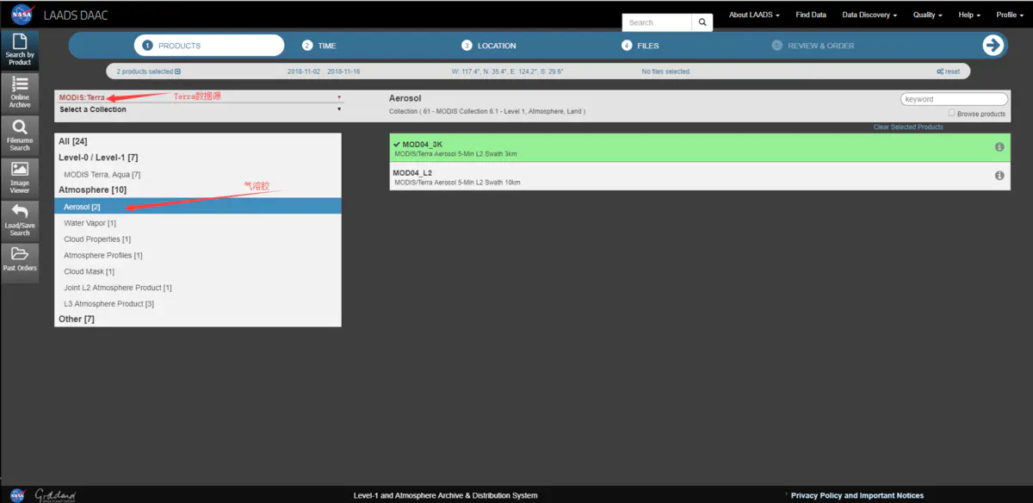This screenshot has width=1033, height=503.
Task: Select the Aerosol [2] item
Action: tap(198, 207)
